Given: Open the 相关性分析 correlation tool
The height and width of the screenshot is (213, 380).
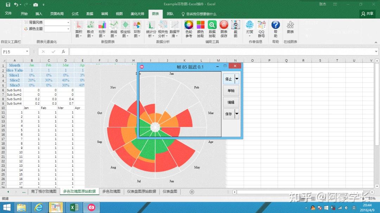Looking at the screenshot, I should click(x=163, y=29).
